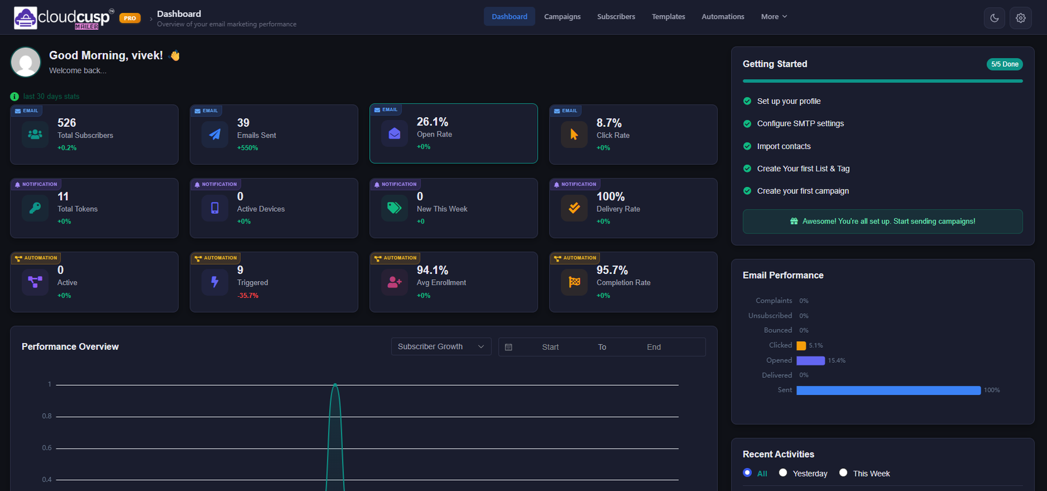Click Import contacts link
The image size is (1047, 491).
(x=784, y=146)
